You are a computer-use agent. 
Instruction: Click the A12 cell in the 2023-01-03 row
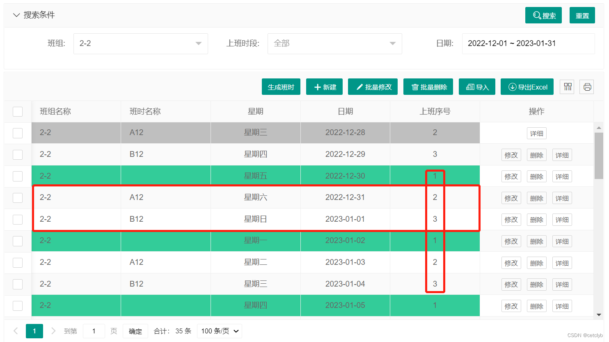click(166, 262)
